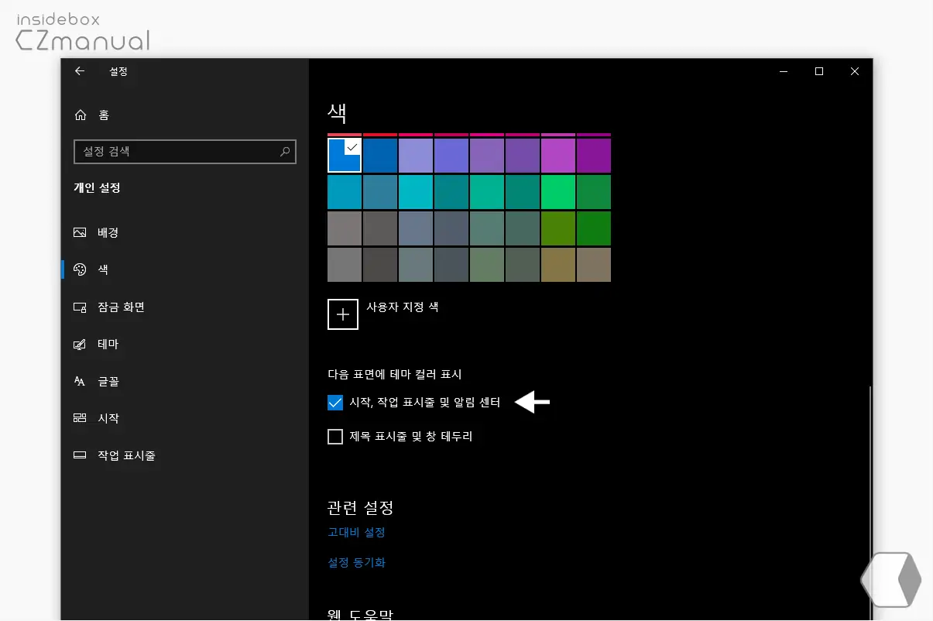This screenshot has width=933, height=621.
Task: Click the 관련 설정 heading
Action: pos(361,508)
